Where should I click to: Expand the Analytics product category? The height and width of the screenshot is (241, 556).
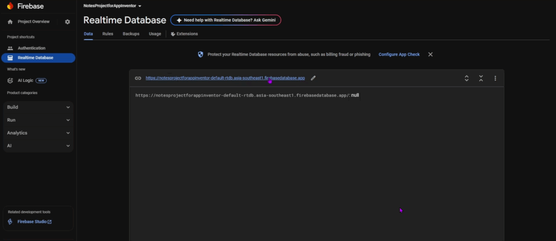(38, 133)
